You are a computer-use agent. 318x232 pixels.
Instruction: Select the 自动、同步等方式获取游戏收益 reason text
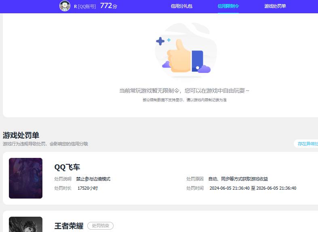tap(238, 179)
